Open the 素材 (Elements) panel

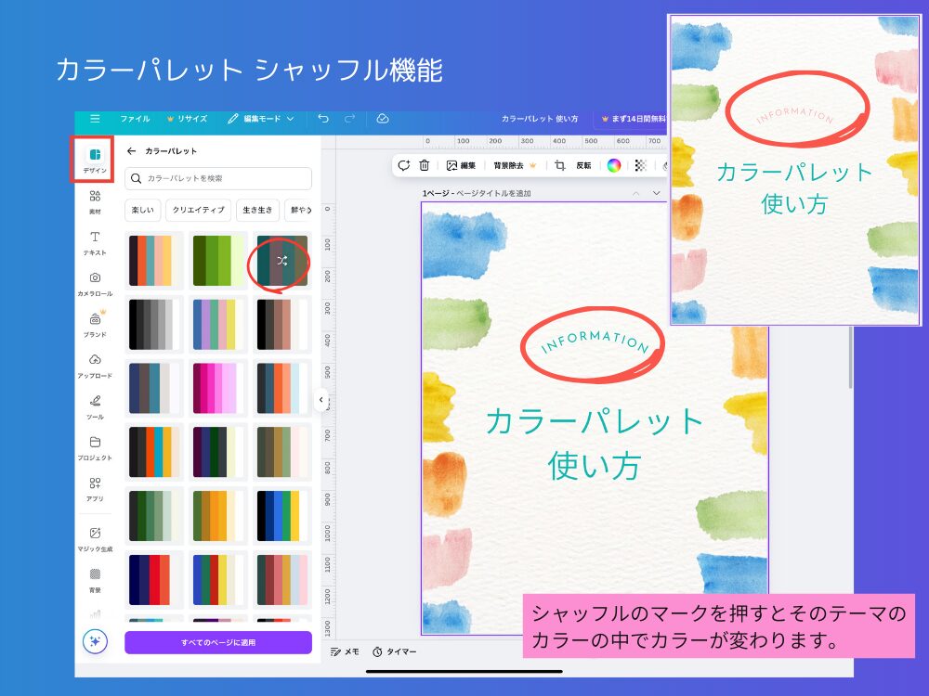(x=95, y=201)
